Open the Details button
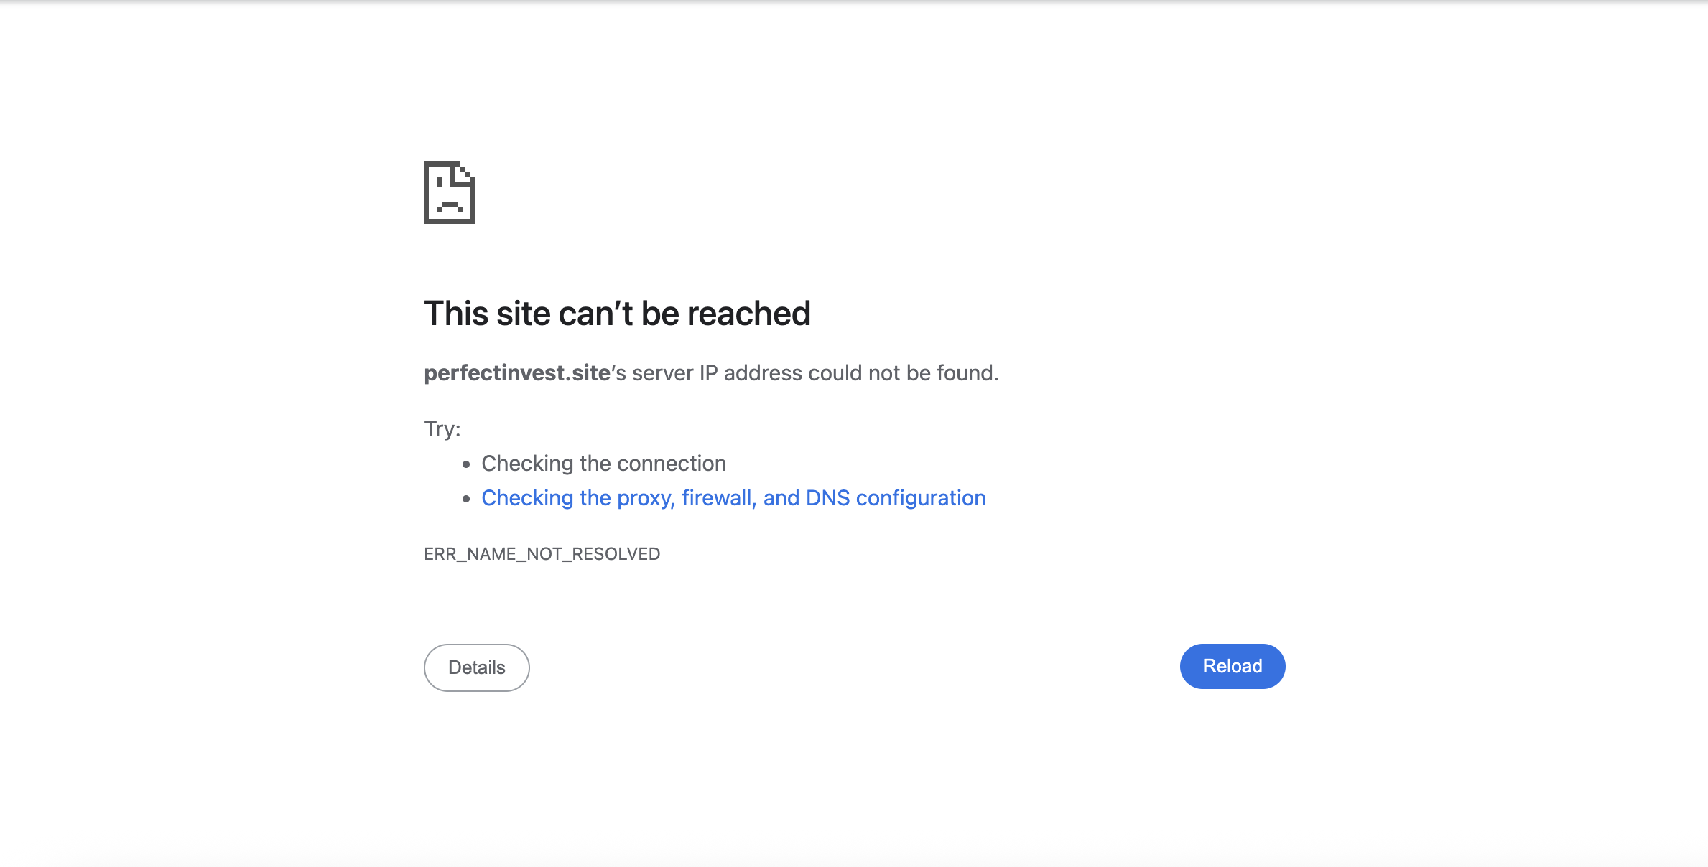Screen dimensions: 1708x867 477,667
